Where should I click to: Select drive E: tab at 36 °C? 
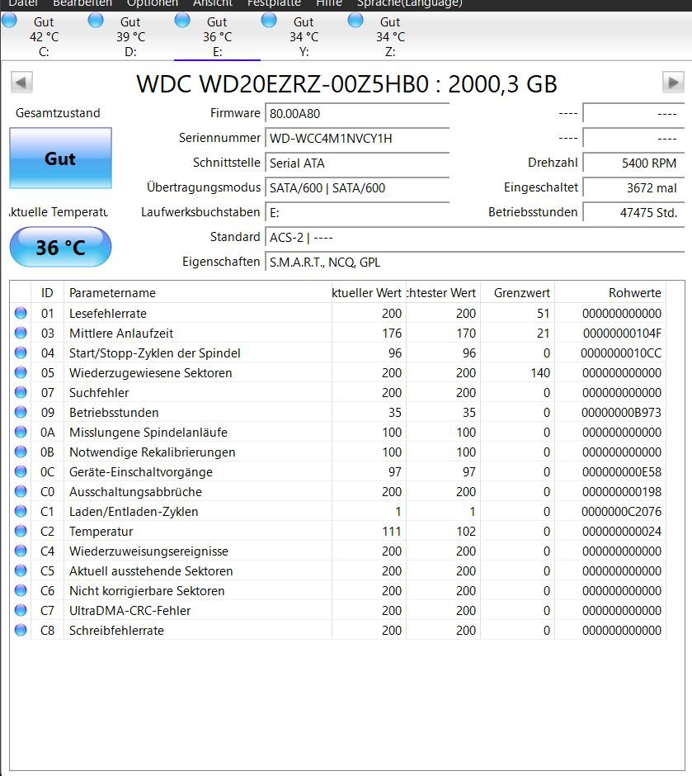(217, 36)
